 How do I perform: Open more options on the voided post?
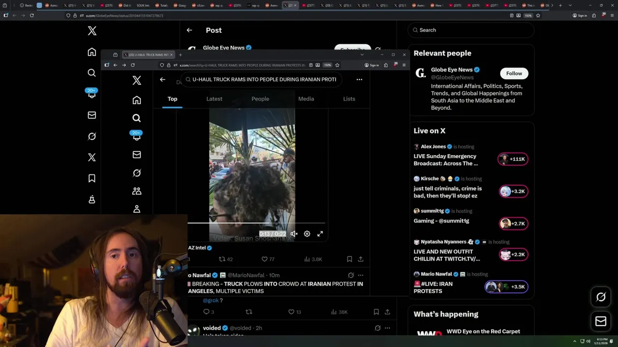click(x=387, y=328)
